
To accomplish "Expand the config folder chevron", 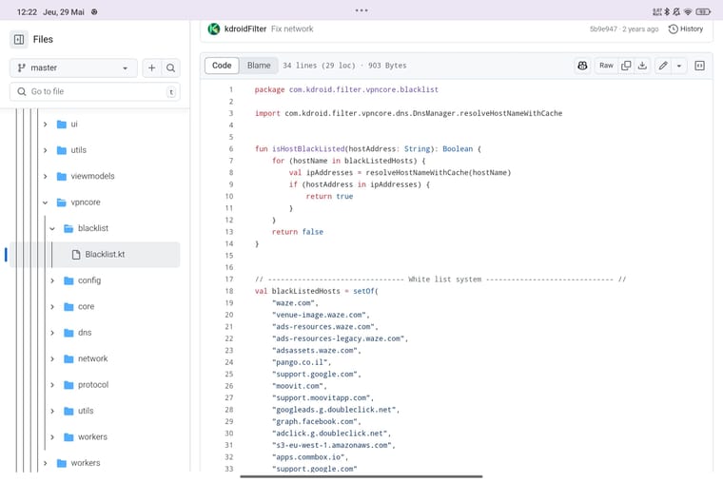I will point(52,280).
